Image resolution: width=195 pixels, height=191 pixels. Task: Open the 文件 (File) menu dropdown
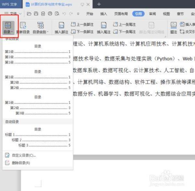15,14
